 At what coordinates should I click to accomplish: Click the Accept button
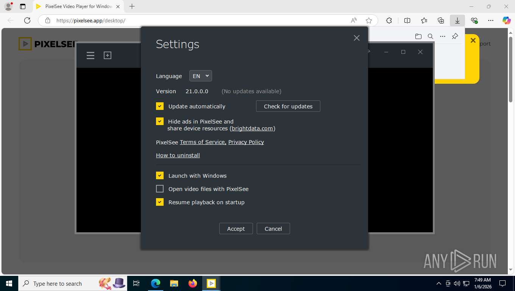236,228
